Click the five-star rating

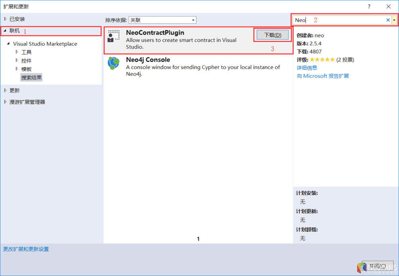pyautogui.click(x=322, y=60)
